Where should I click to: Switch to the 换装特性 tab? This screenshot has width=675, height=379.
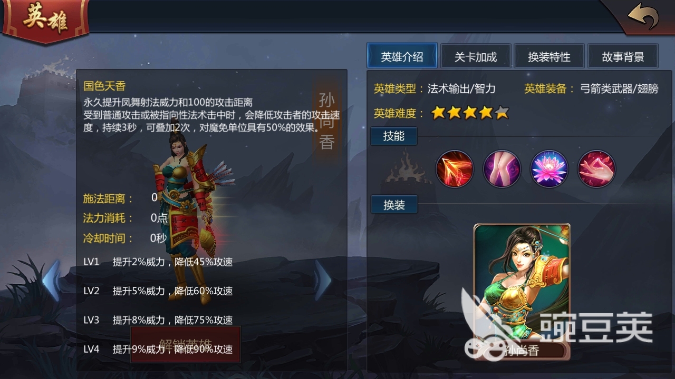549,56
